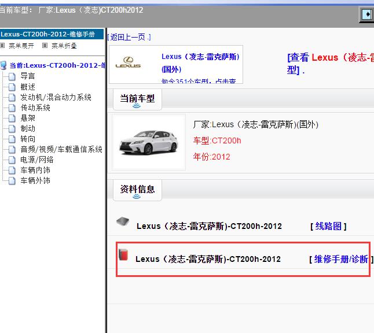Select the 转向 tree item

pos(28,139)
